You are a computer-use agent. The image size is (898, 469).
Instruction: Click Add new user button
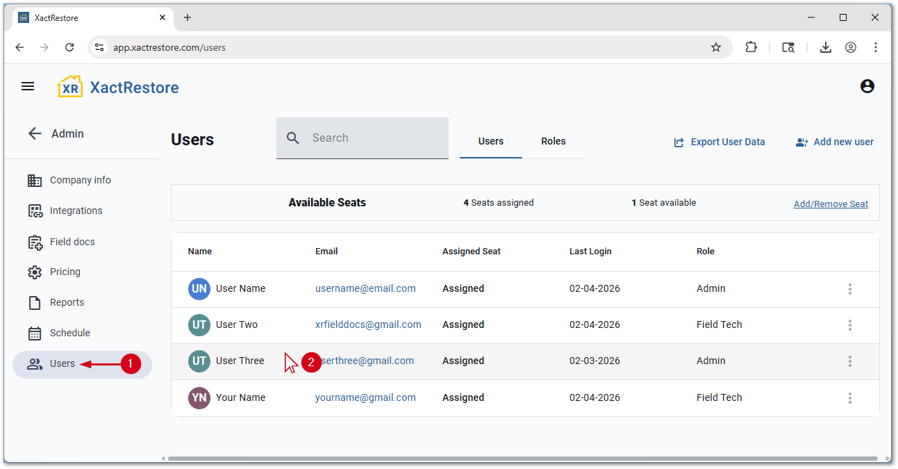coord(835,142)
